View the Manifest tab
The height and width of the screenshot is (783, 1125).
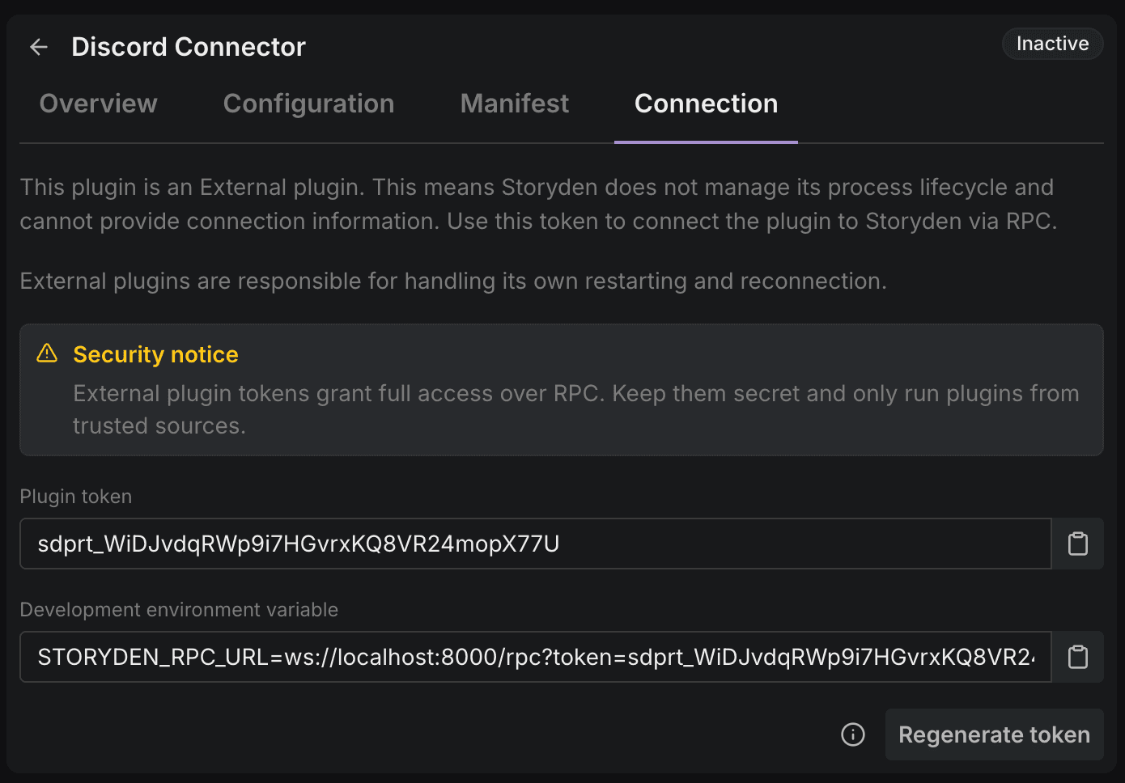[514, 104]
